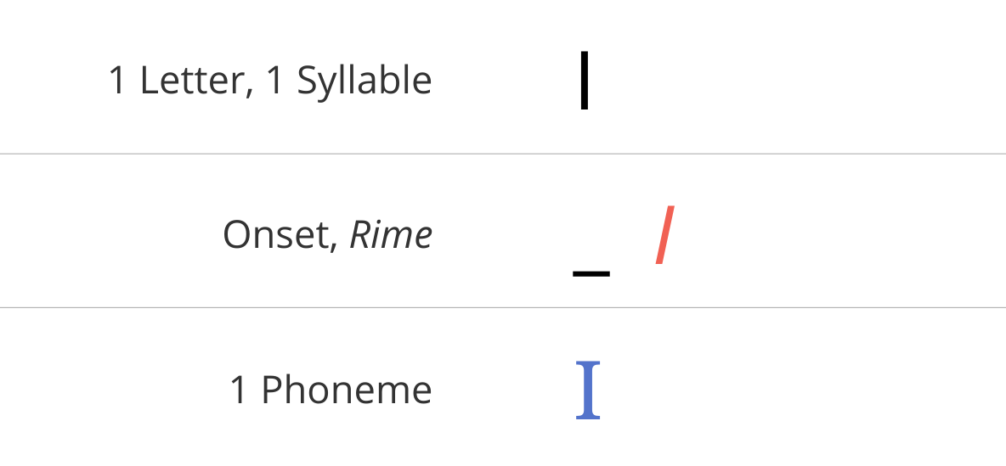Select the word "Letter" in the top row
1006x466 pixels.
(x=193, y=81)
